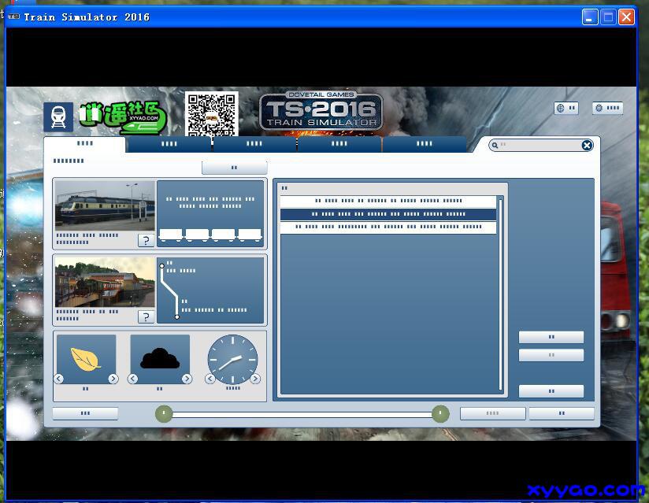Click the train home icon at top left
This screenshot has width=649, height=503.
click(58, 117)
